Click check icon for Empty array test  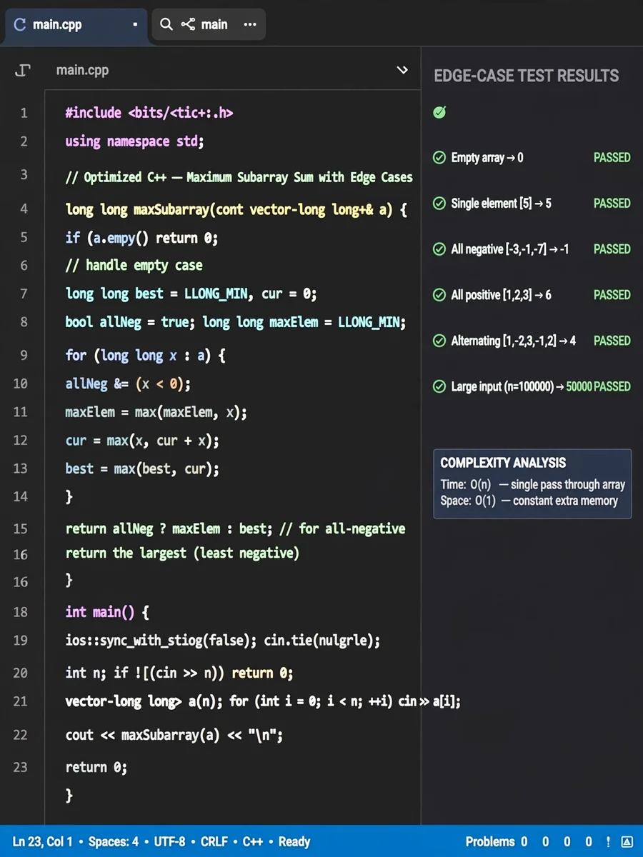[x=439, y=157]
